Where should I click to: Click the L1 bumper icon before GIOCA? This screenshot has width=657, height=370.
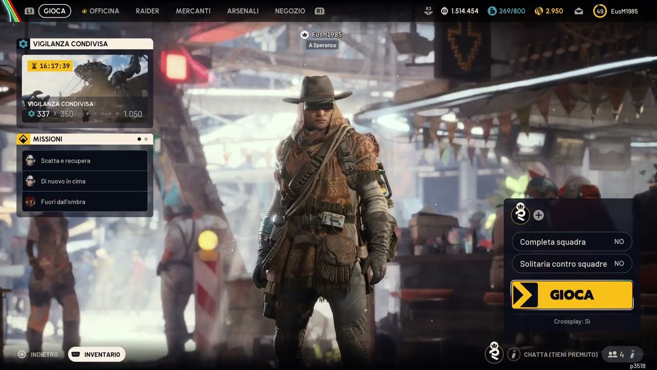[x=30, y=11]
